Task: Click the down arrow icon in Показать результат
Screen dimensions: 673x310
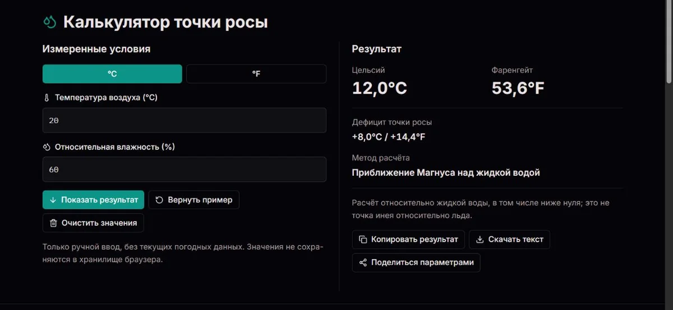Action: click(53, 200)
